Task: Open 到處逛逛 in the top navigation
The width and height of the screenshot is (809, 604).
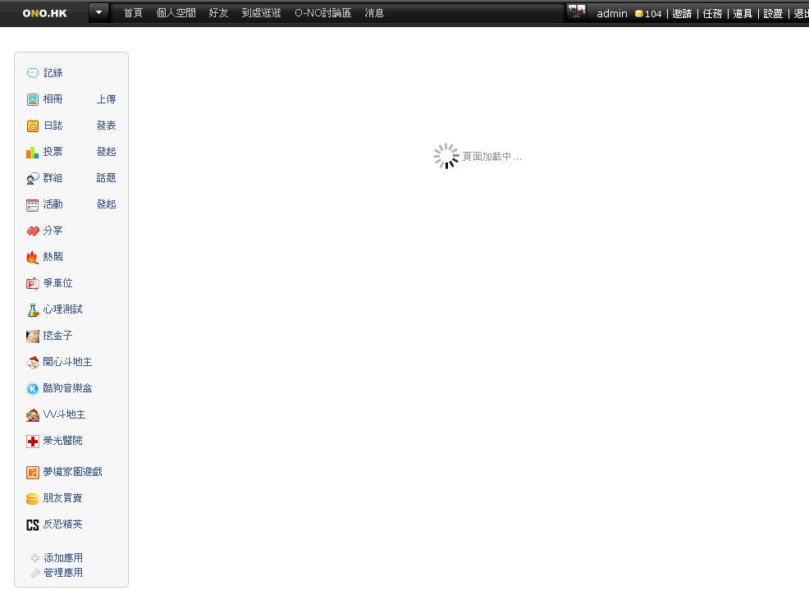Action: pos(261,13)
